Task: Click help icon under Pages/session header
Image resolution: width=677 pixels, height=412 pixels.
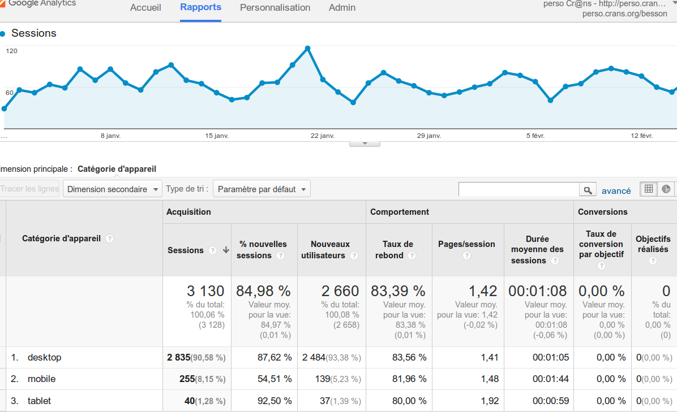Action: 466,255
